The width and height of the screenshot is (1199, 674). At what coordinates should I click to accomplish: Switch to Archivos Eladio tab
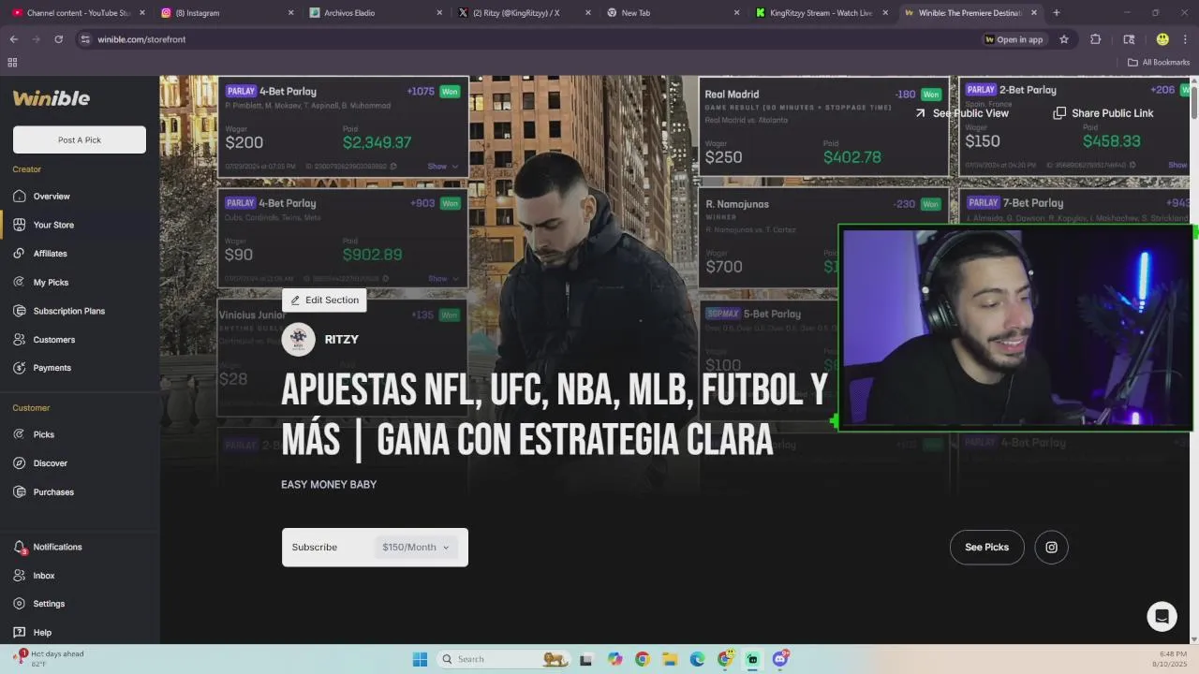click(x=376, y=13)
